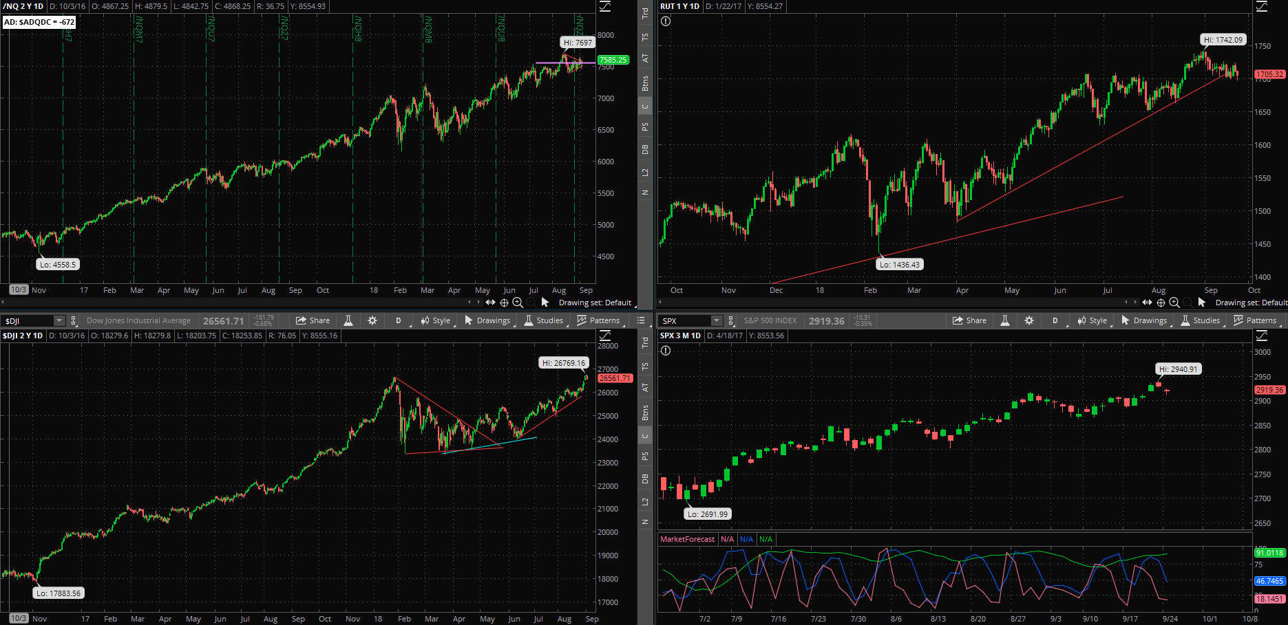Open the D timeframe dropdown in $DJI toolbar
The height and width of the screenshot is (625, 1288).
399,320
